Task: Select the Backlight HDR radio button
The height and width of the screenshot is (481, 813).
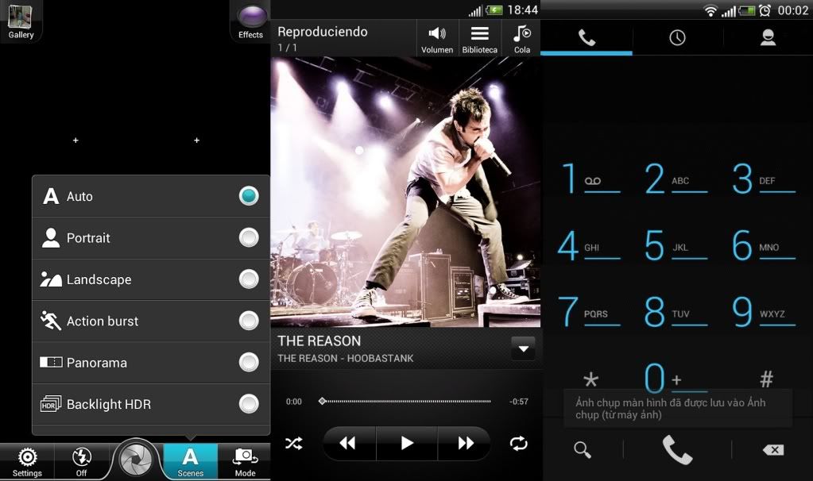Action: (249, 404)
